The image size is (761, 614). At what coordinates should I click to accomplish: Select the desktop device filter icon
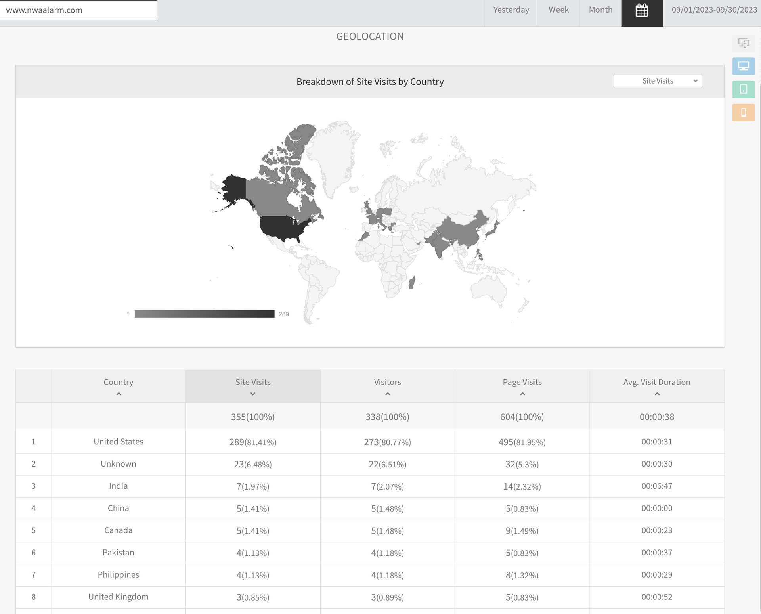[x=743, y=66]
